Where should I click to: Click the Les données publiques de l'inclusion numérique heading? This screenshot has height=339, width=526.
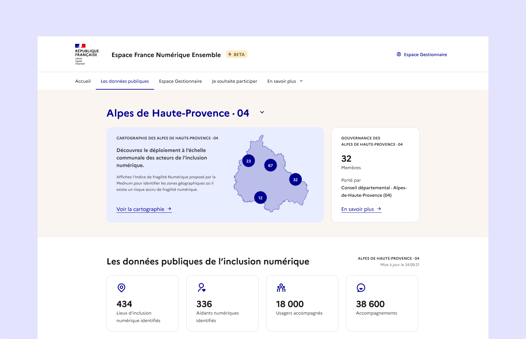(208, 262)
